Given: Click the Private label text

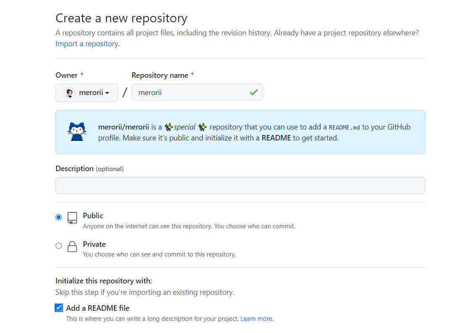Looking at the screenshot, I should tap(94, 244).
